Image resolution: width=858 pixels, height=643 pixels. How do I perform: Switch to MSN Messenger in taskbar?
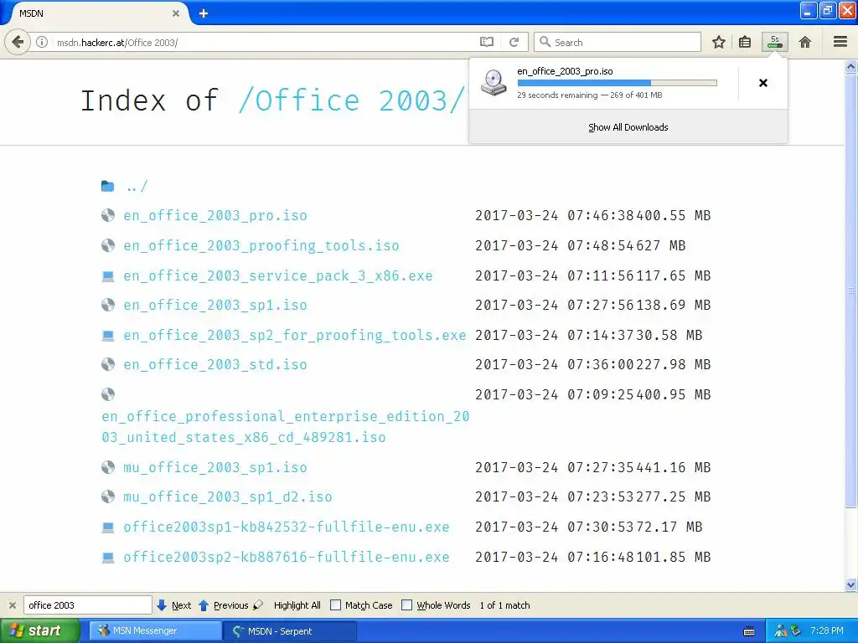pyautogui.click(x=155, y=631)
